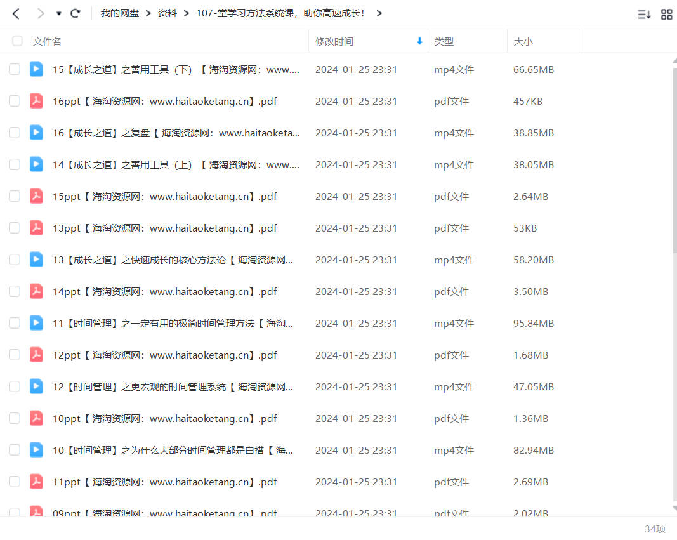677x540 pixels.
Task: Open 10【时间管理】之为什么大部分时间管理都是白搭 name
Action: pos(173,451)
